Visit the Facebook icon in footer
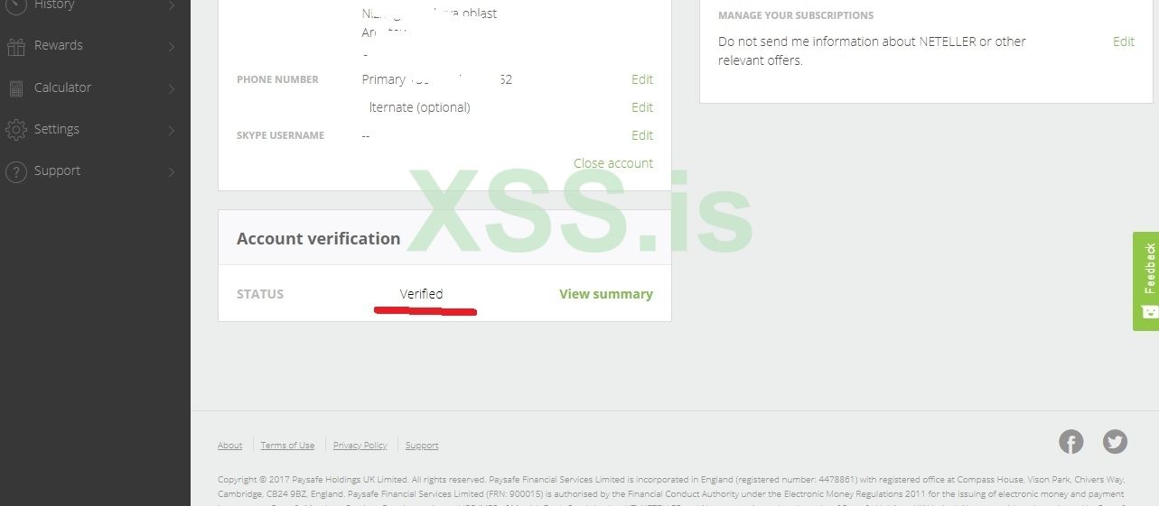Image resolution: width=1159 pixels, height=506 pixels. (1070, 442)
